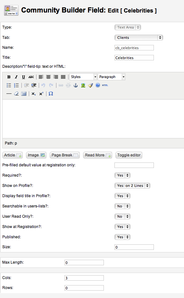Apply subscript formatting
Screen dimensions: 184x298
(x=34, y=94)
